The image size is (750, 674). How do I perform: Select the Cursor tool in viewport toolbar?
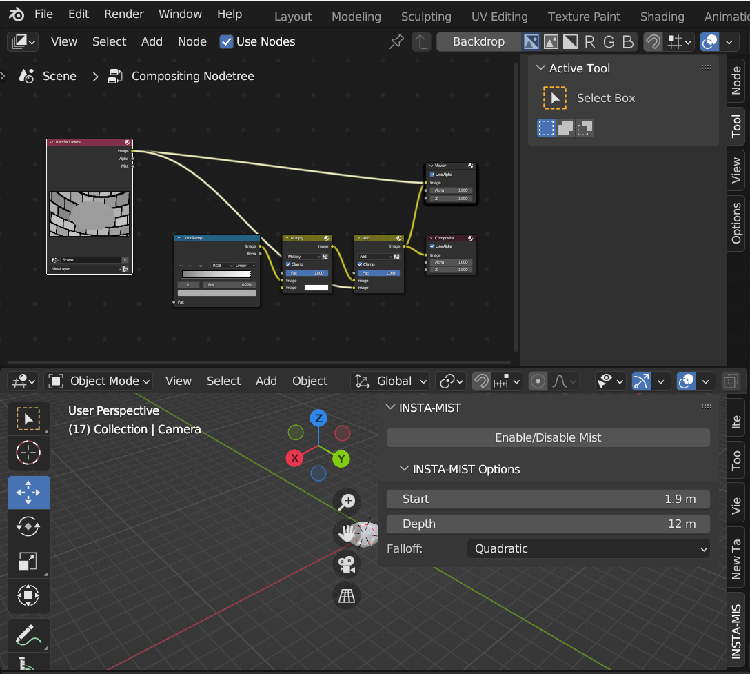pyautogui.click(x=28, y=453)
